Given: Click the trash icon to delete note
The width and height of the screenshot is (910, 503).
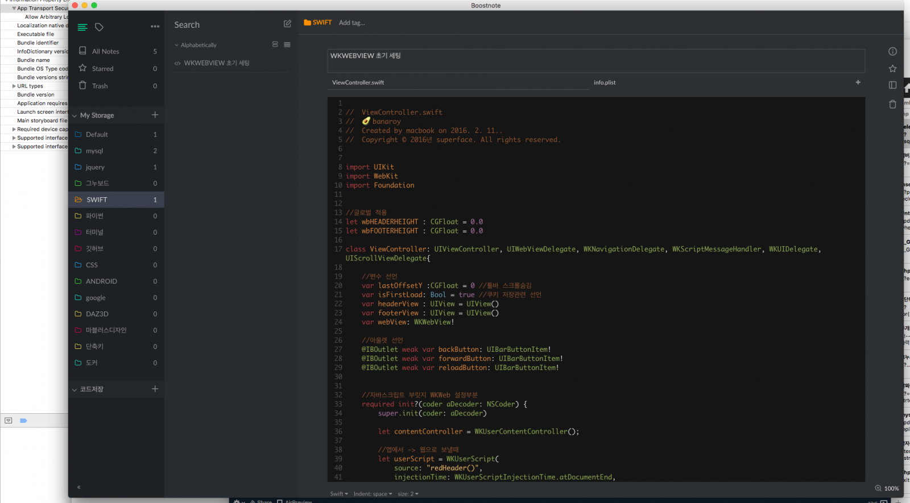Looking at the screenshot, I should click(892, 104).
